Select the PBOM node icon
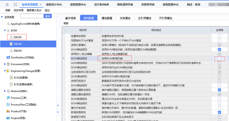 (x=11, y=44)
